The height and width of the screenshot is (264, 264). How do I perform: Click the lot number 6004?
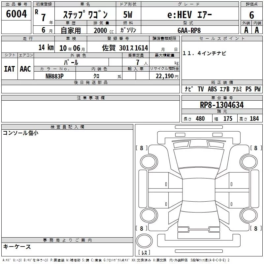click(x=16, y=14)
